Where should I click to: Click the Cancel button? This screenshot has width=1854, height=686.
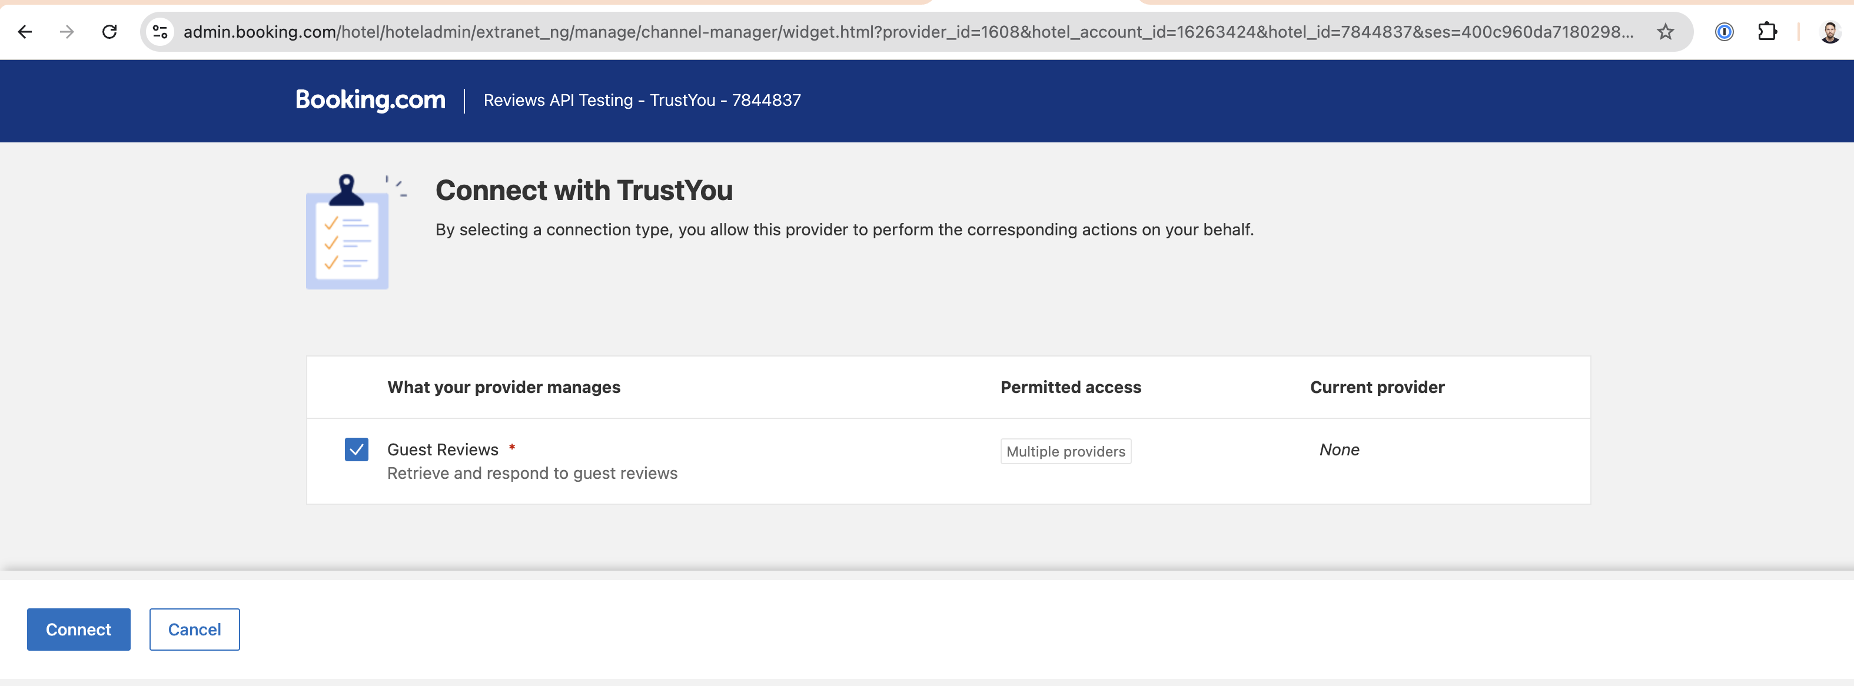pos(194,629)
